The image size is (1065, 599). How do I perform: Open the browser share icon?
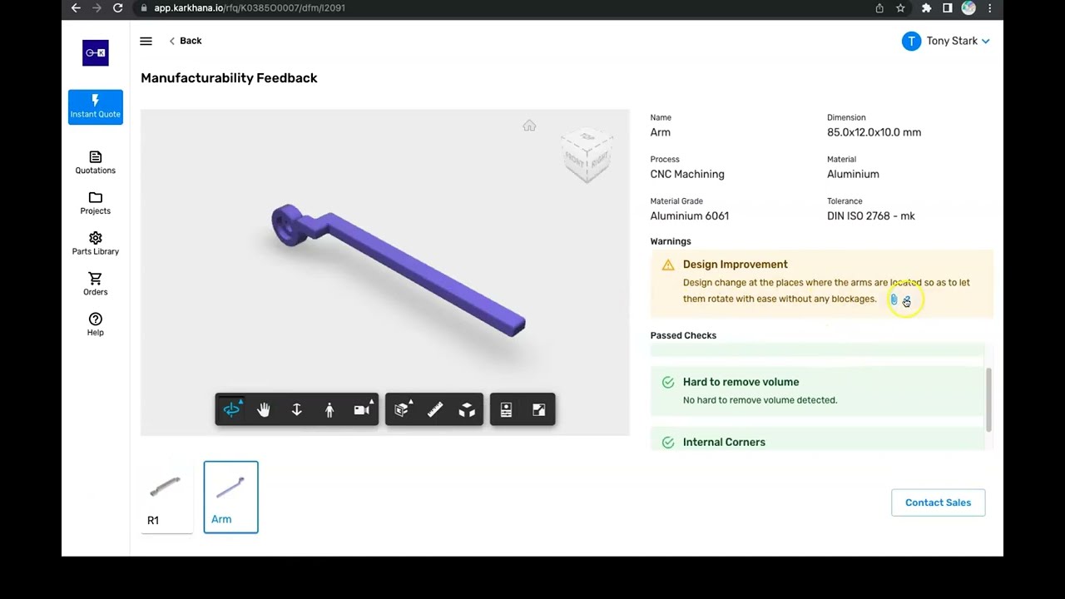click(x=879, y=8)
